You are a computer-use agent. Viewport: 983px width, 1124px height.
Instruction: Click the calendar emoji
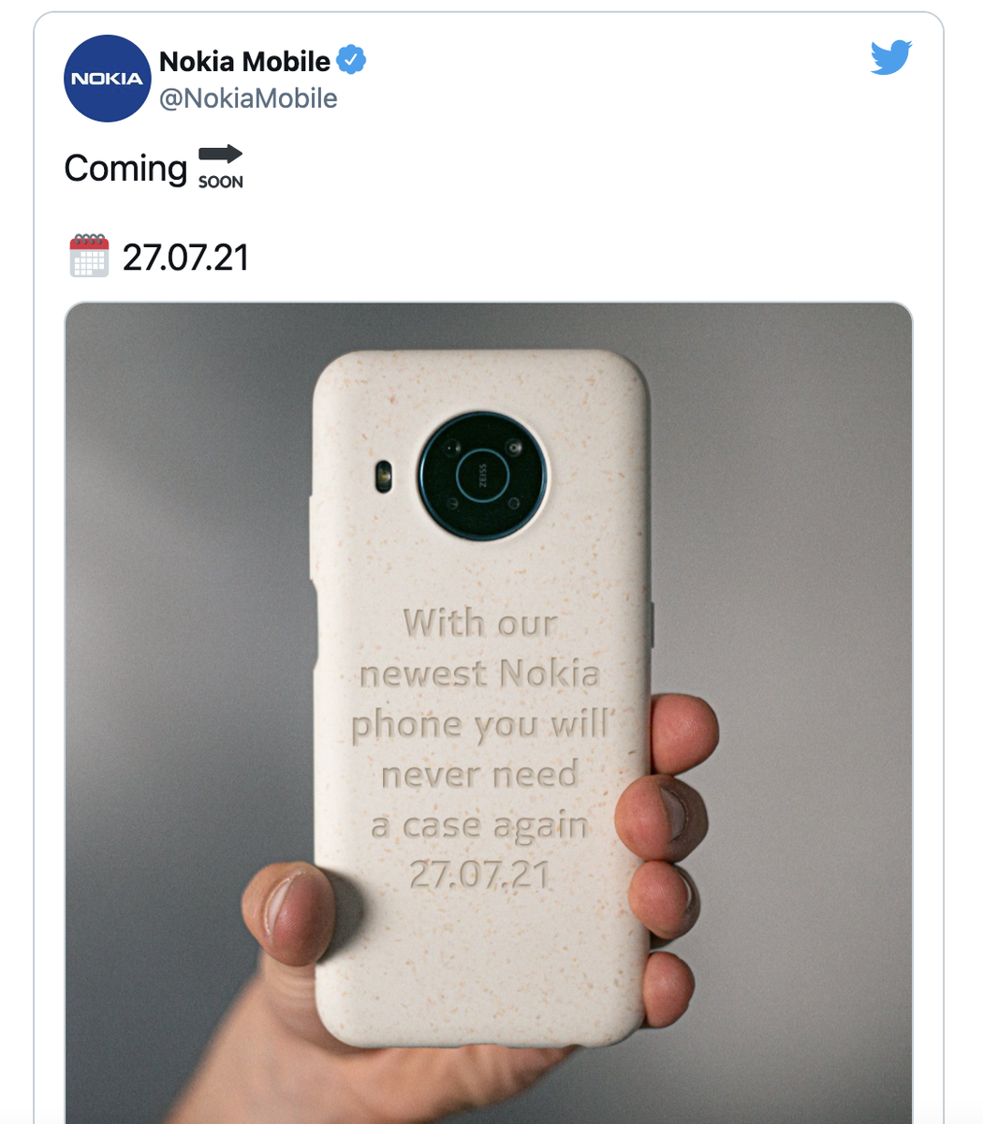[89, 256]
